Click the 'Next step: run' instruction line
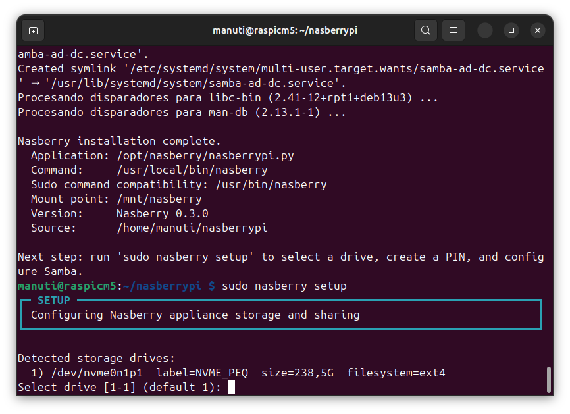 pos(280,264)
